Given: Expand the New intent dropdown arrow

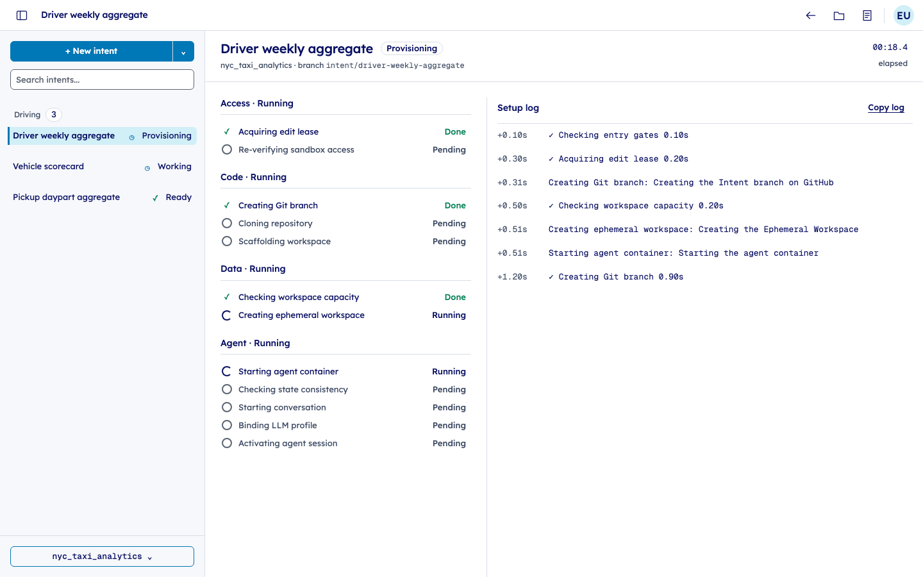Looking at the screenshot, I should [x=183, y=51].
